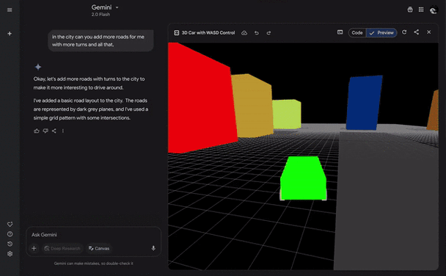Undo the last canvas change
Screen dimensions: 446x276
click(x=257, y=33)
